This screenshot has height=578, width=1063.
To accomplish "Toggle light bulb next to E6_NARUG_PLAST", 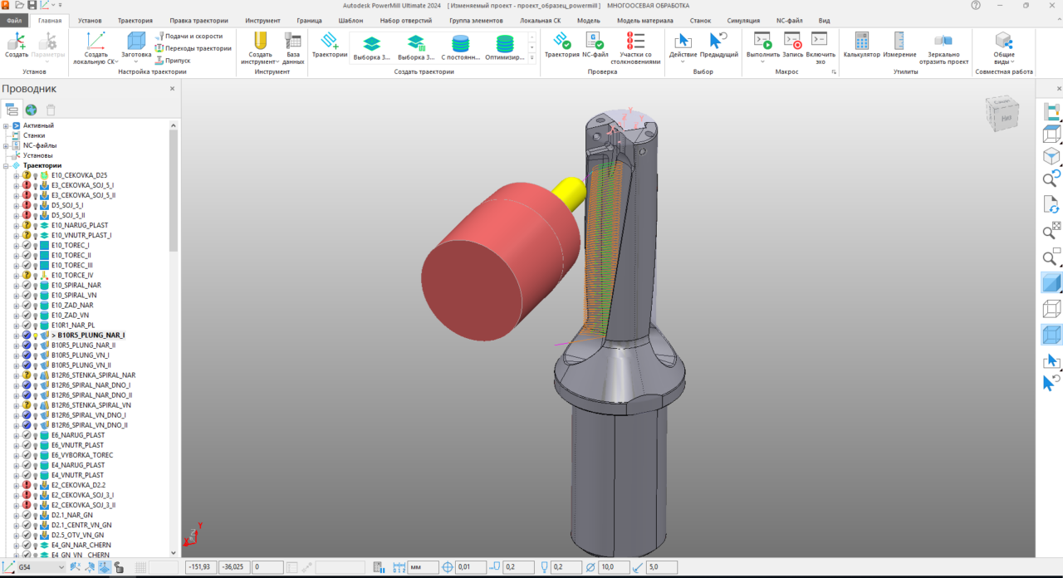I will pos(36,435).
